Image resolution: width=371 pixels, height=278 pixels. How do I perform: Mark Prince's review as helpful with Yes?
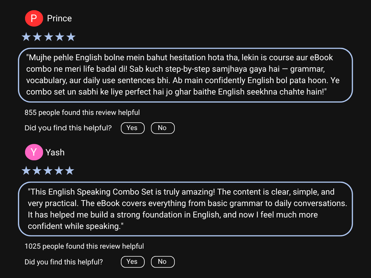coord(132,128)
